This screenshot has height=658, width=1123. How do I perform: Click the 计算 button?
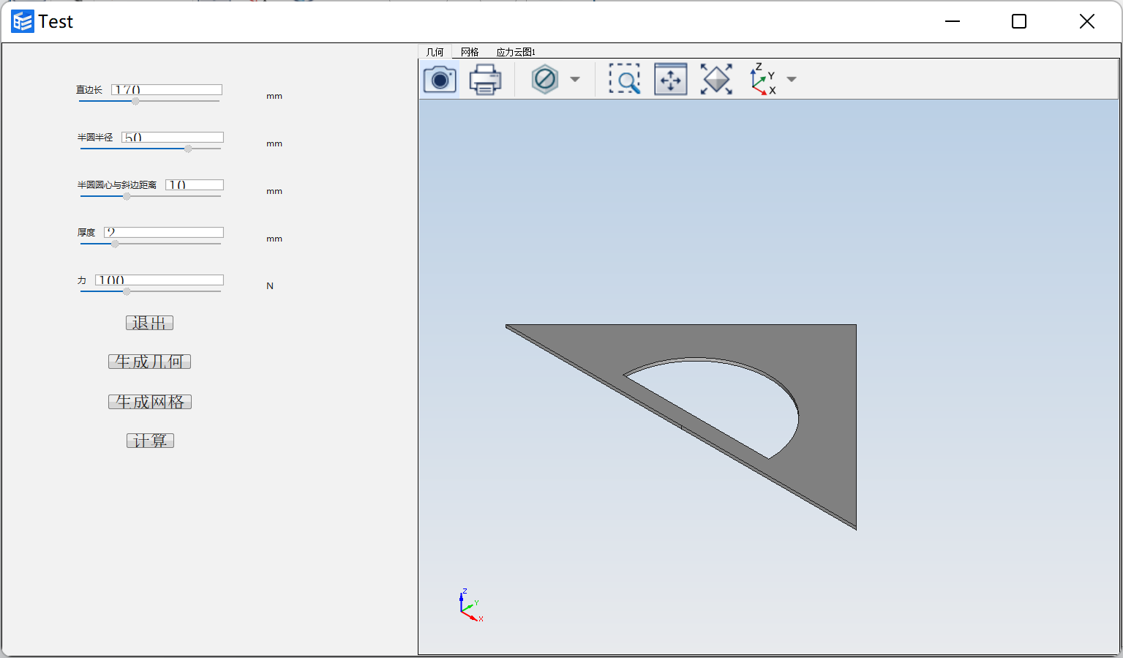click(150, 441)
